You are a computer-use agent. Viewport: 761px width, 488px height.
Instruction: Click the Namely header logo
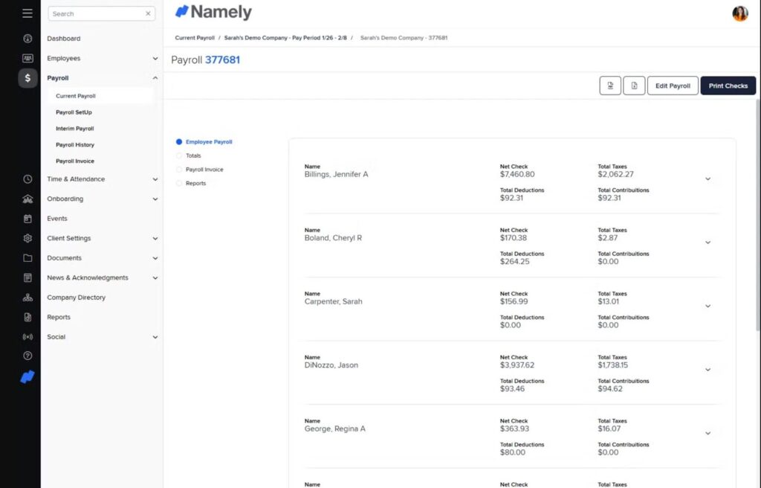click(213, 12)
